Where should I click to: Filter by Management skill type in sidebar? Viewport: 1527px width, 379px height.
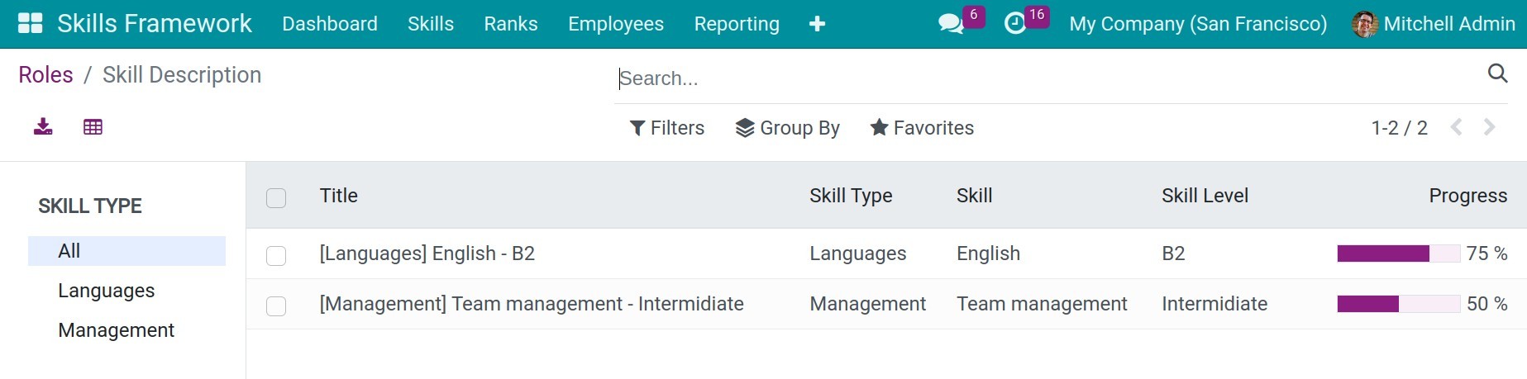[117, 330]
